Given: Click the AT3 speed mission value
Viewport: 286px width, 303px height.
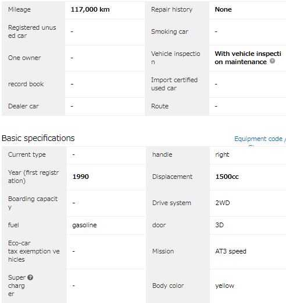Looking at the screenshot, I should 231,251.
